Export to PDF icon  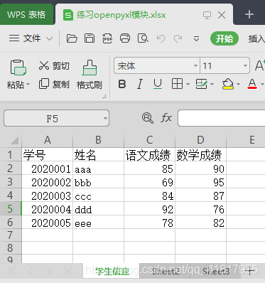point(107,38)
